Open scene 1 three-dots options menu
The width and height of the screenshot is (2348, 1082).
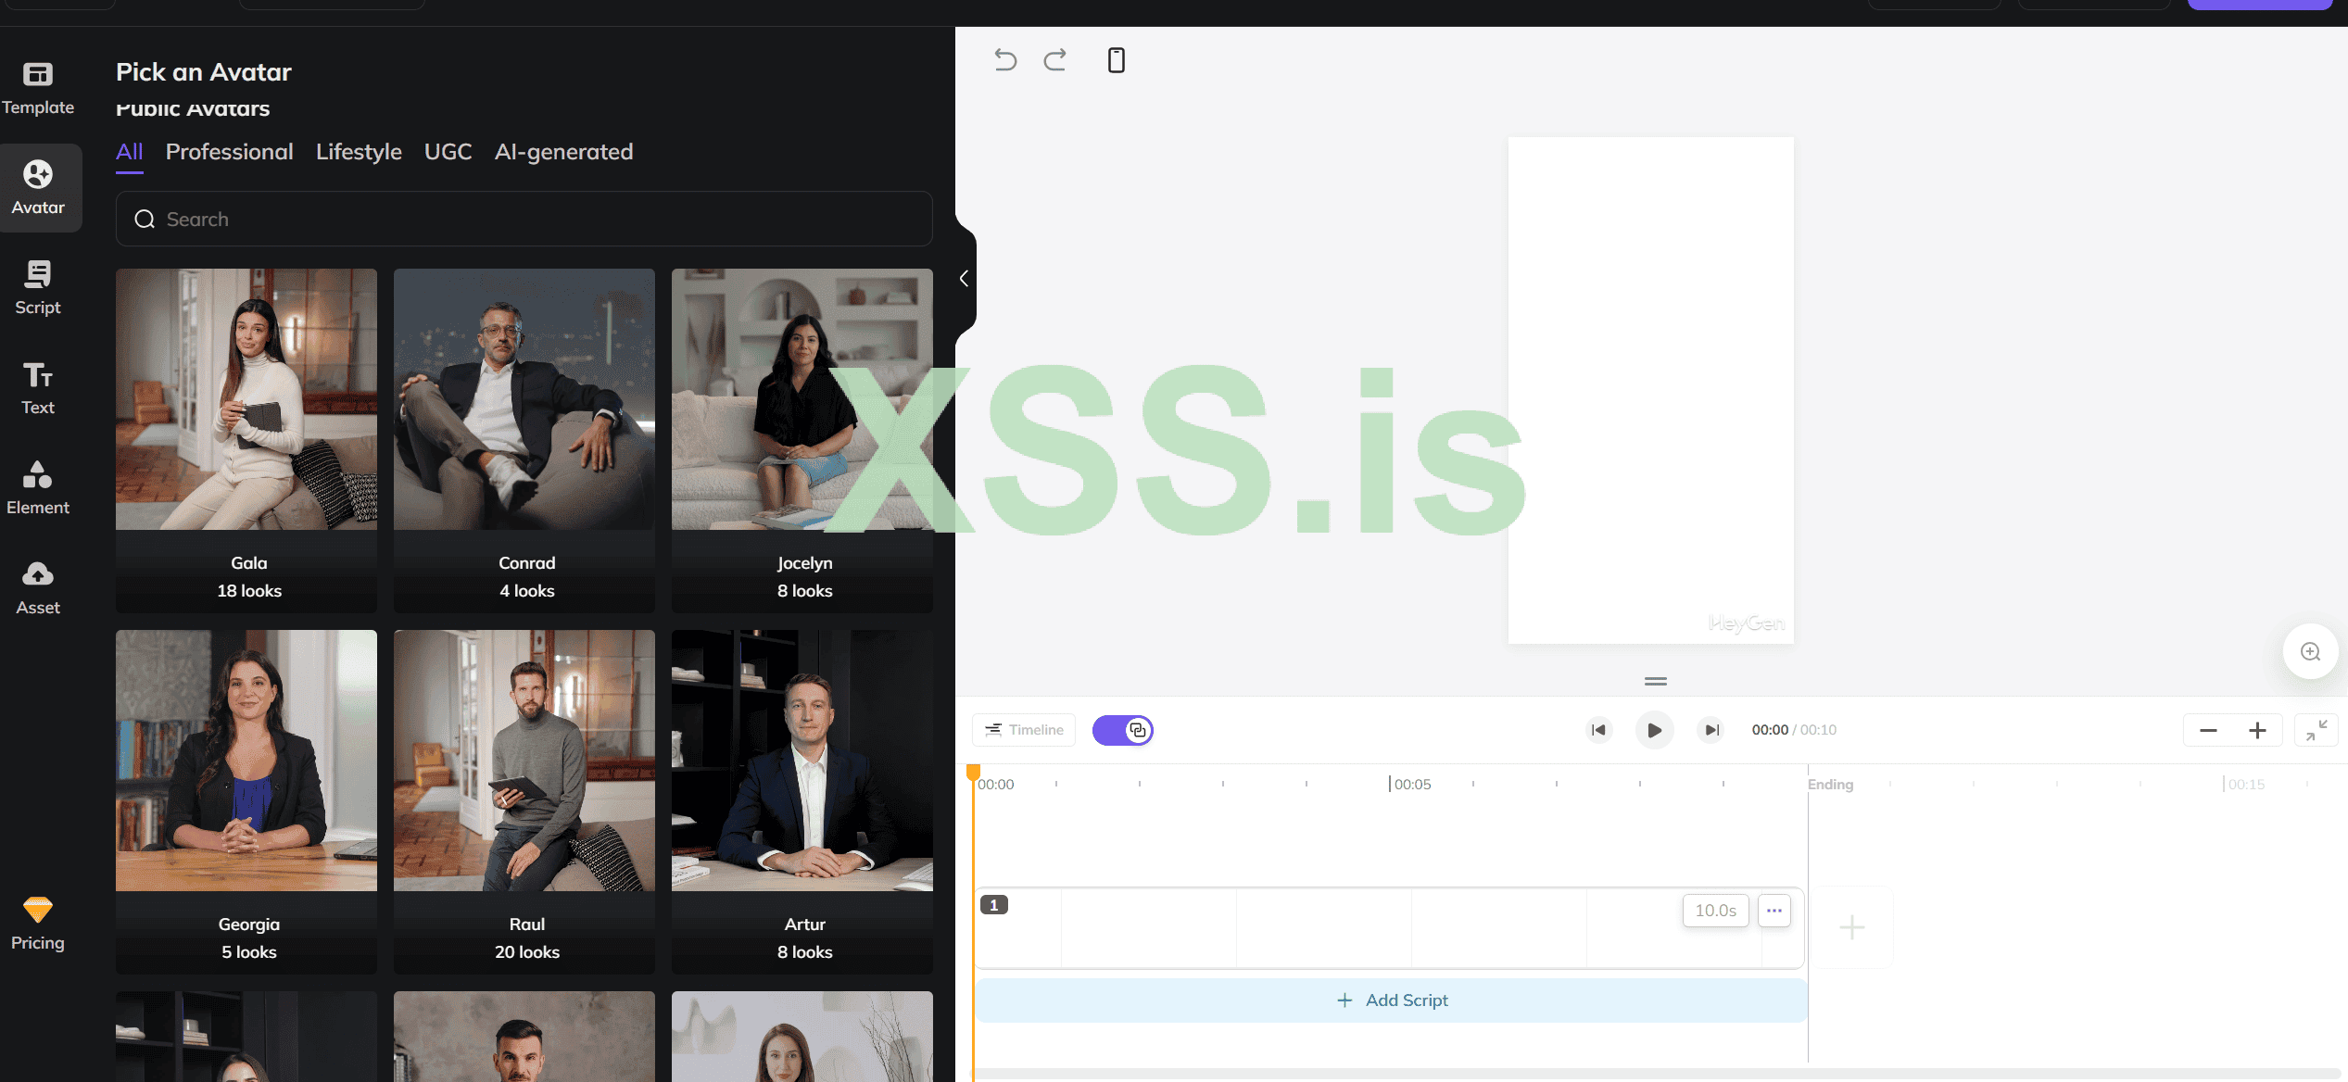1774,911
